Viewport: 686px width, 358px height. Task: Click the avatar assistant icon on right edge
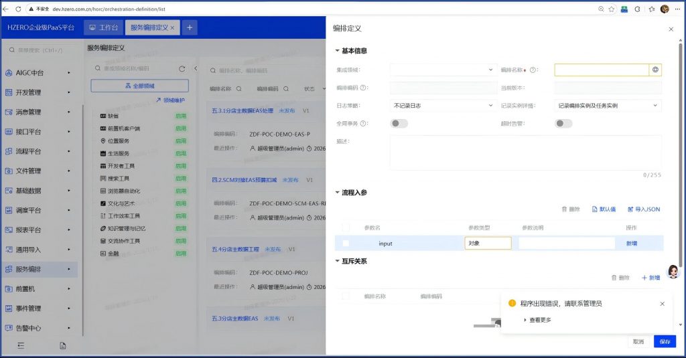(673, 272)
